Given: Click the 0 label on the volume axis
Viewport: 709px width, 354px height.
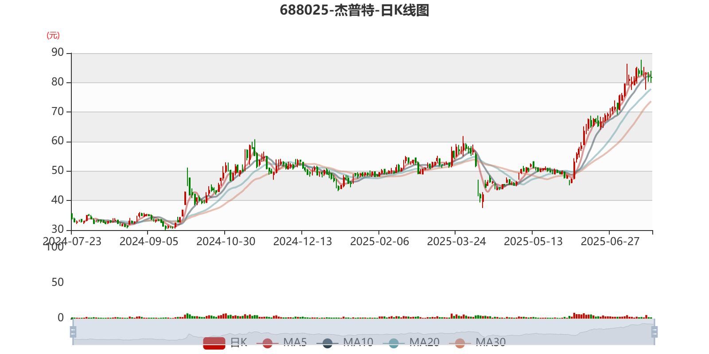Looking at the screenshot, I should click(61, 318).
